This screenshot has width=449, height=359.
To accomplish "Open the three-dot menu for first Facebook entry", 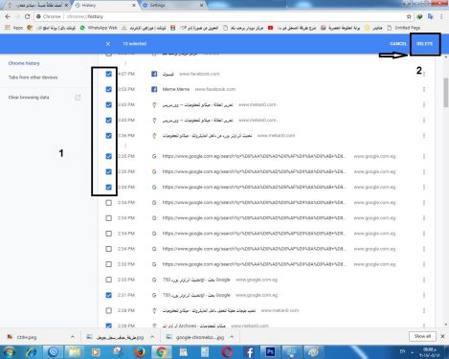I will 424,74.
